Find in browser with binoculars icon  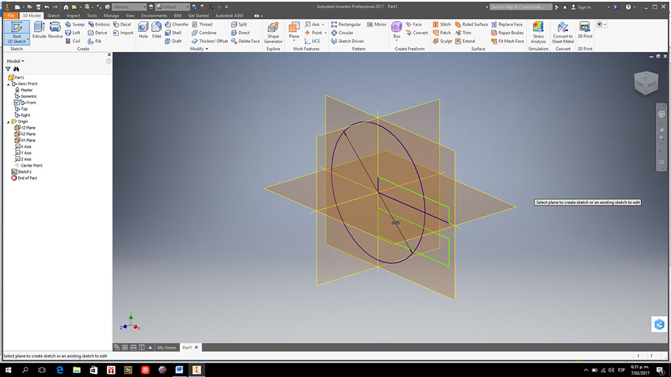click(16, 69)
